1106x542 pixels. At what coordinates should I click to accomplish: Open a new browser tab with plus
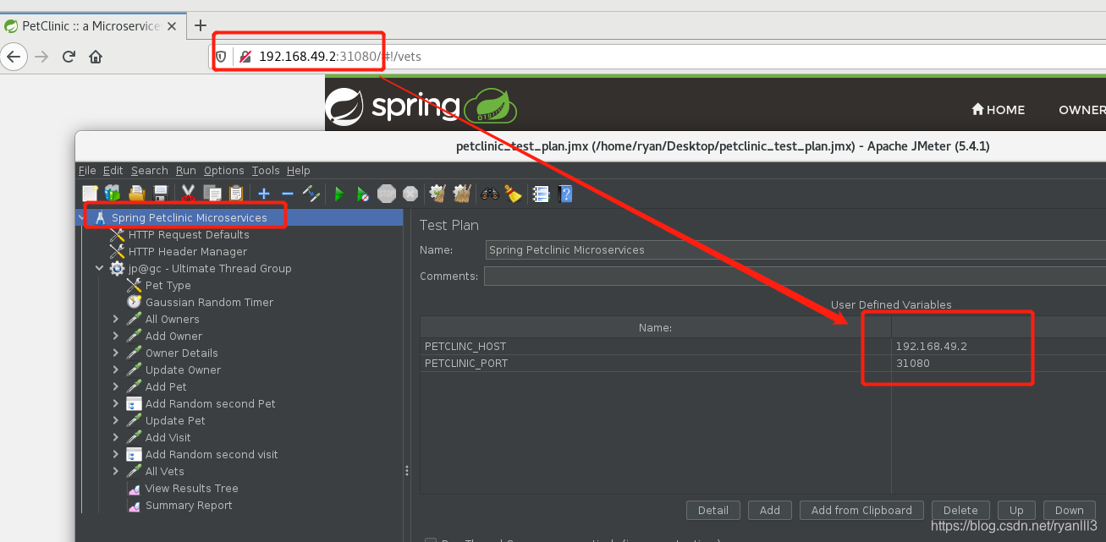(201, 25)
